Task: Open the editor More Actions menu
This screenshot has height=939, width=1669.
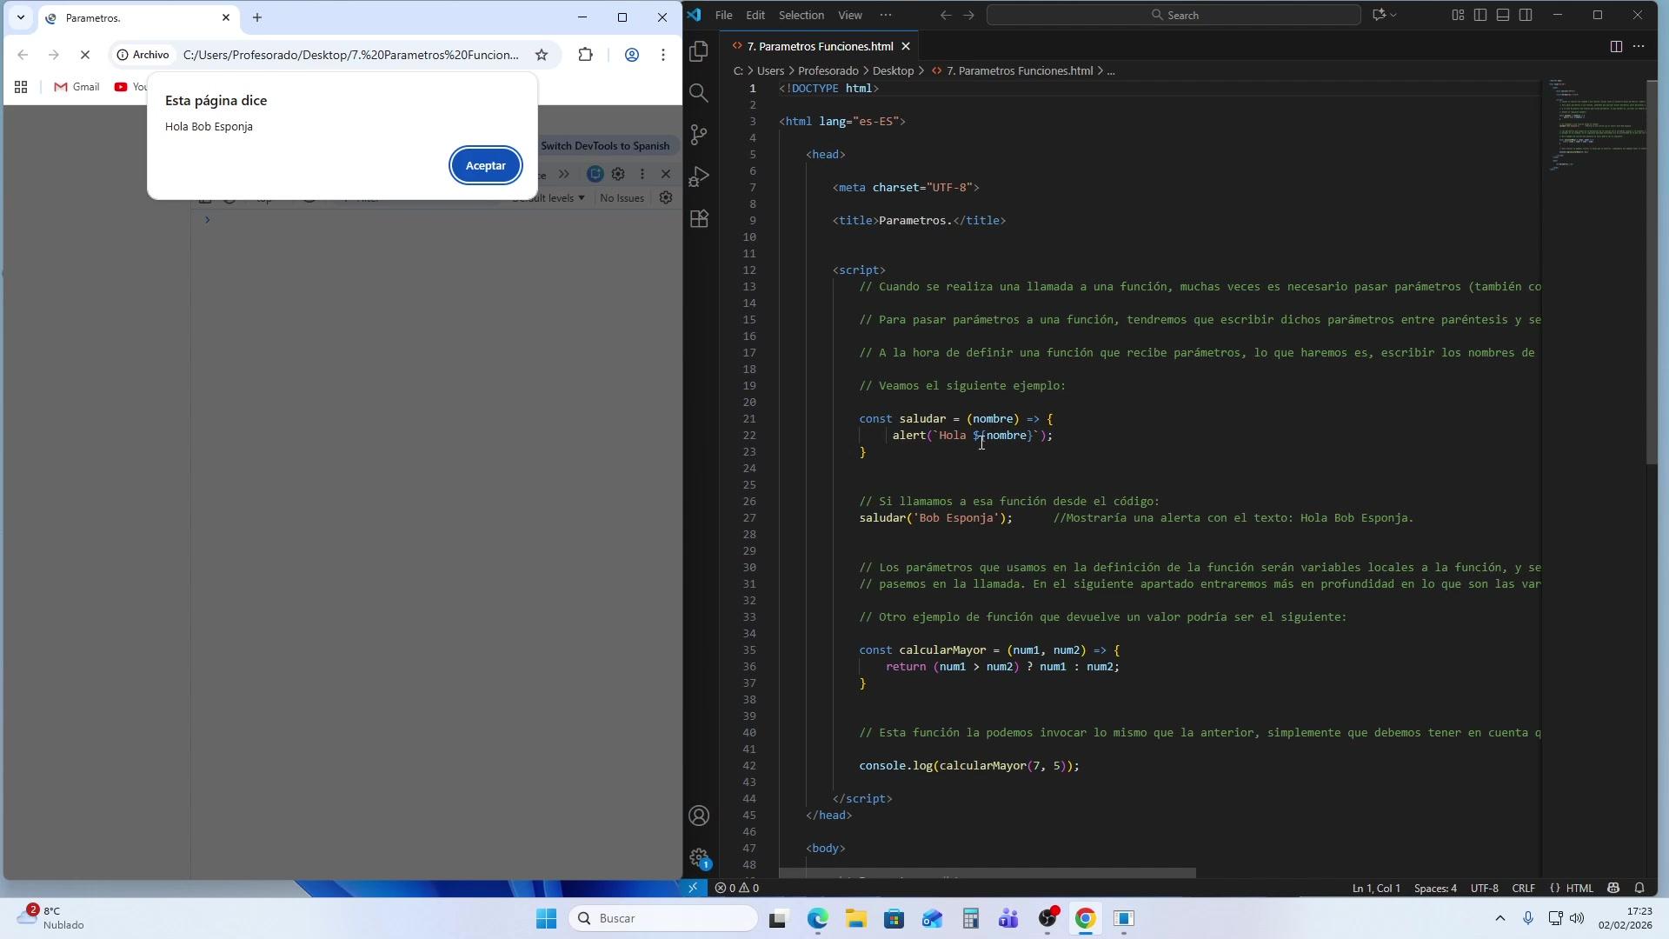Action: click(x=1639, y=46)
